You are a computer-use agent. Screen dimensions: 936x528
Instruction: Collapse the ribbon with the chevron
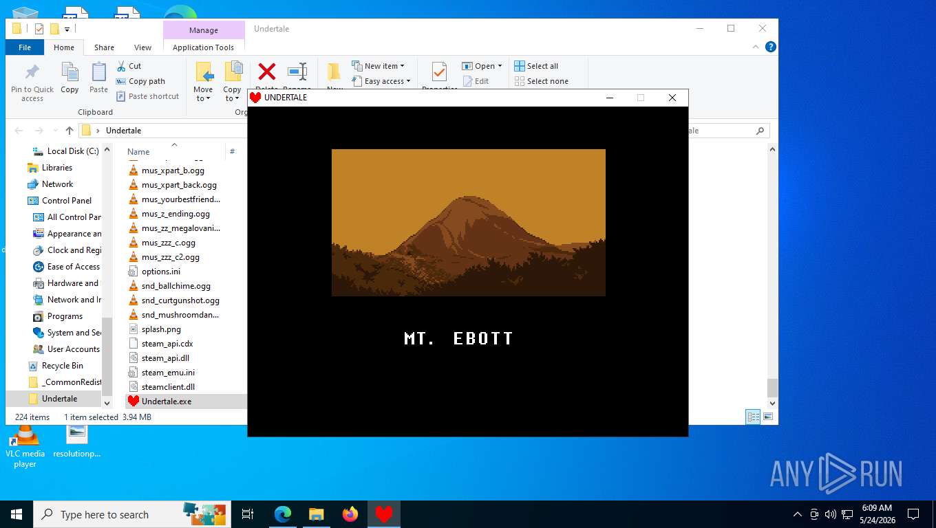click(x=757, y=47)
